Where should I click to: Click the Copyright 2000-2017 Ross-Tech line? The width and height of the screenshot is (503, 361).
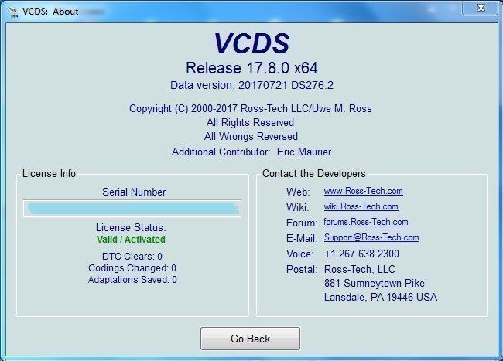coord(250,108)
